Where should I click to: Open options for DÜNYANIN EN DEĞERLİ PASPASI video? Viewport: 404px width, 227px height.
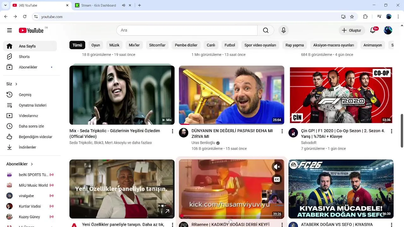coord(282,131)
